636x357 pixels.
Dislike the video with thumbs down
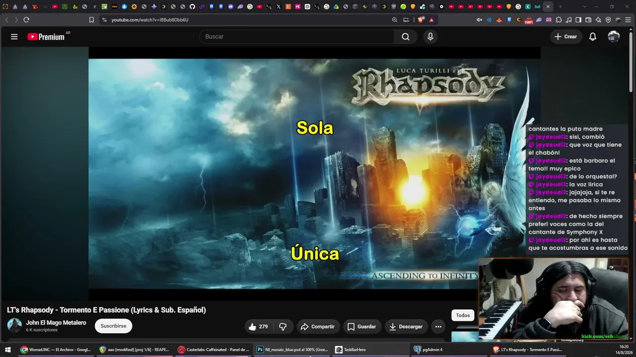tap(283, 327)
